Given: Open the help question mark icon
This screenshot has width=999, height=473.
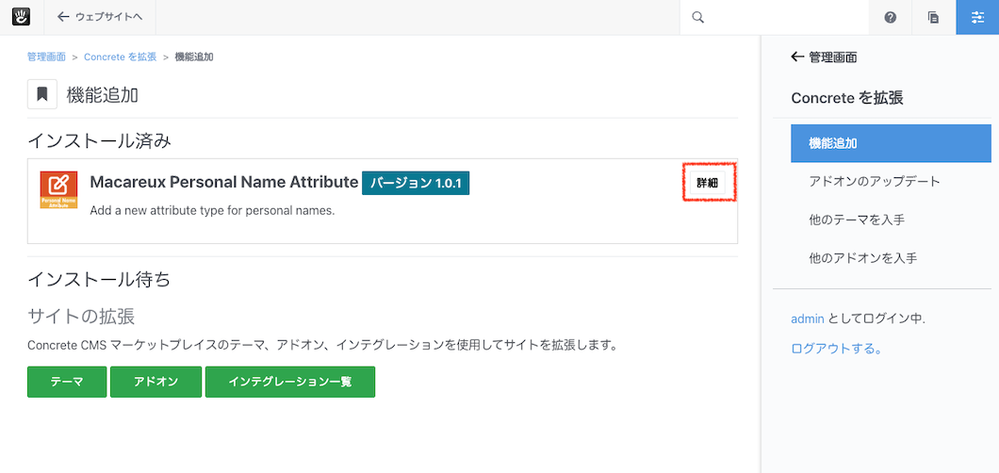Looking at the screenshot, I should tap(890, 17).
